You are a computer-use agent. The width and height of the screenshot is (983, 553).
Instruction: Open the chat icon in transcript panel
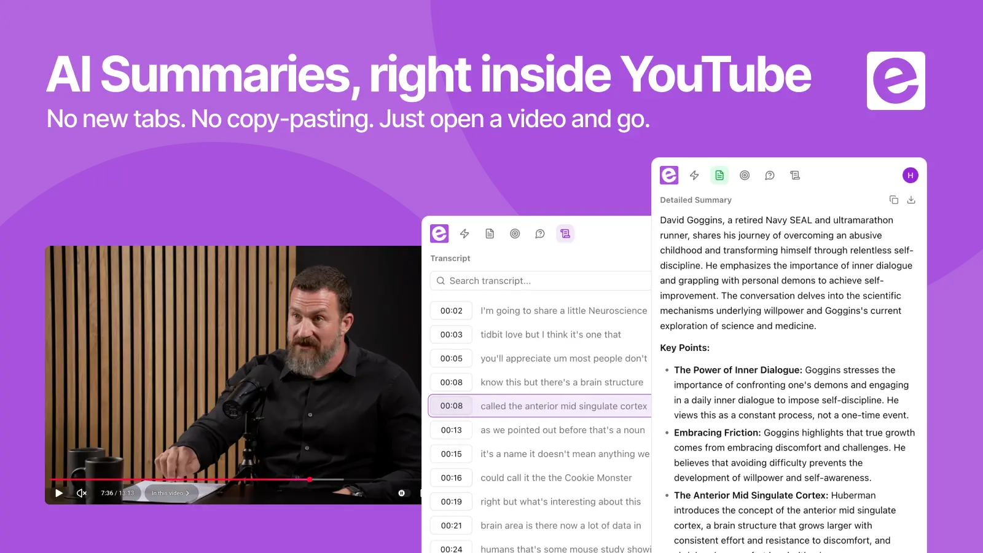(x=540, y=233)
